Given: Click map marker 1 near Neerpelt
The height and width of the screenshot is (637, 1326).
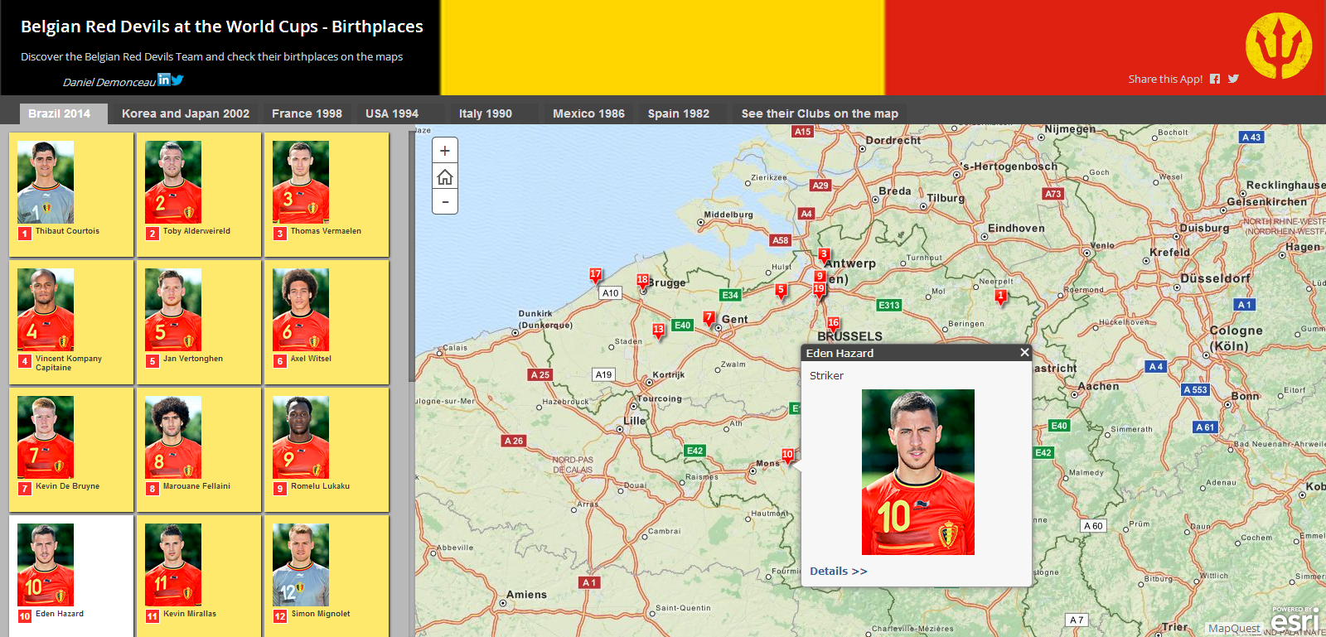Looking at the screenshot, I should pyautogui.click(x=1000, y=296).
